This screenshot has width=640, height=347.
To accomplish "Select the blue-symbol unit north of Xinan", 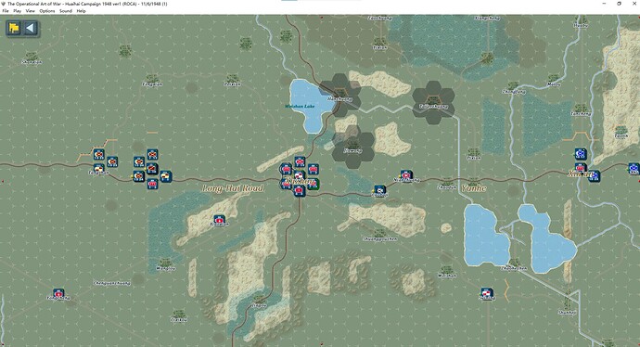I will click(581, 154).
